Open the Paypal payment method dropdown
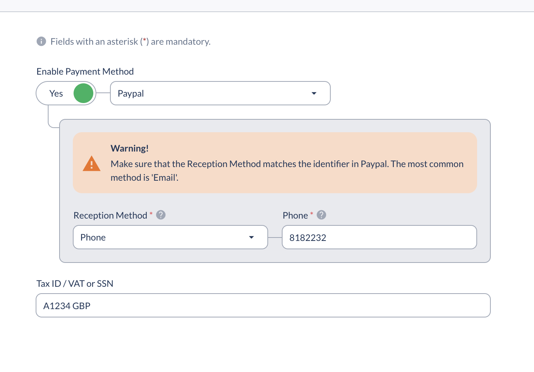This screenshot has width=534, height=372. coord(220,93)
